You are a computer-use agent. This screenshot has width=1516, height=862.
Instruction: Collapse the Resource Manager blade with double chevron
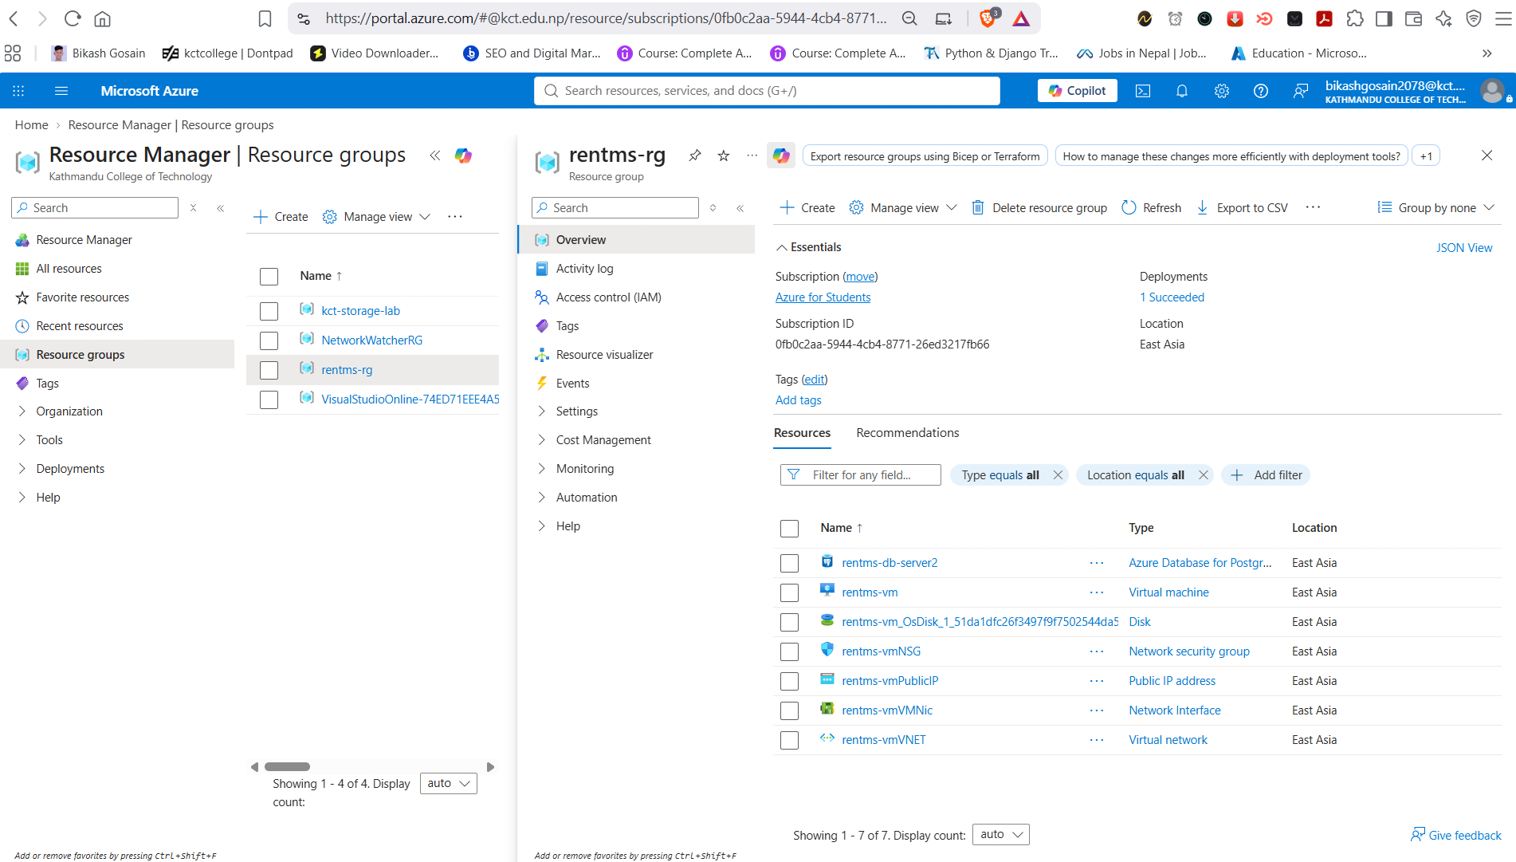click(x=435, y=155)
